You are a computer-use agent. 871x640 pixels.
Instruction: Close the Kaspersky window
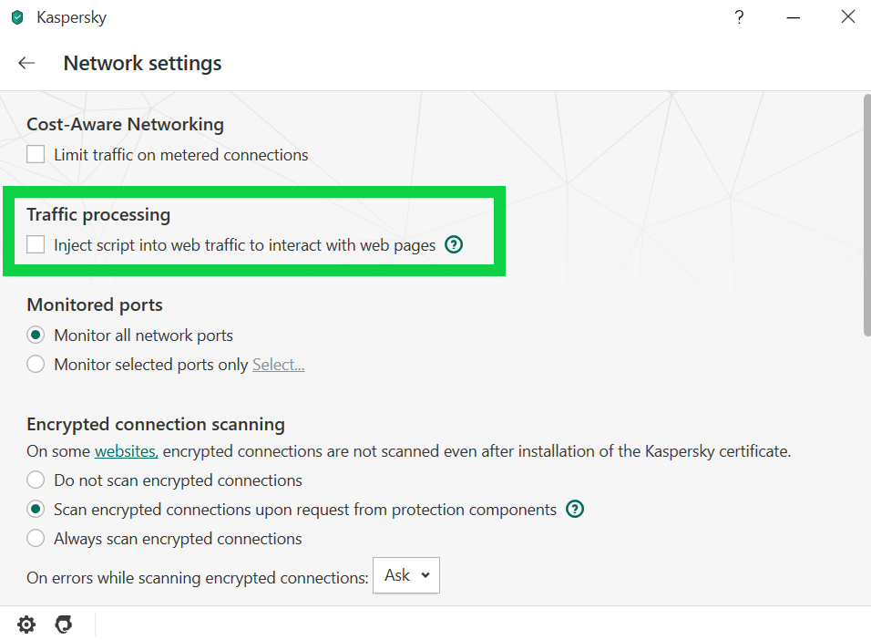pos(848,17)
